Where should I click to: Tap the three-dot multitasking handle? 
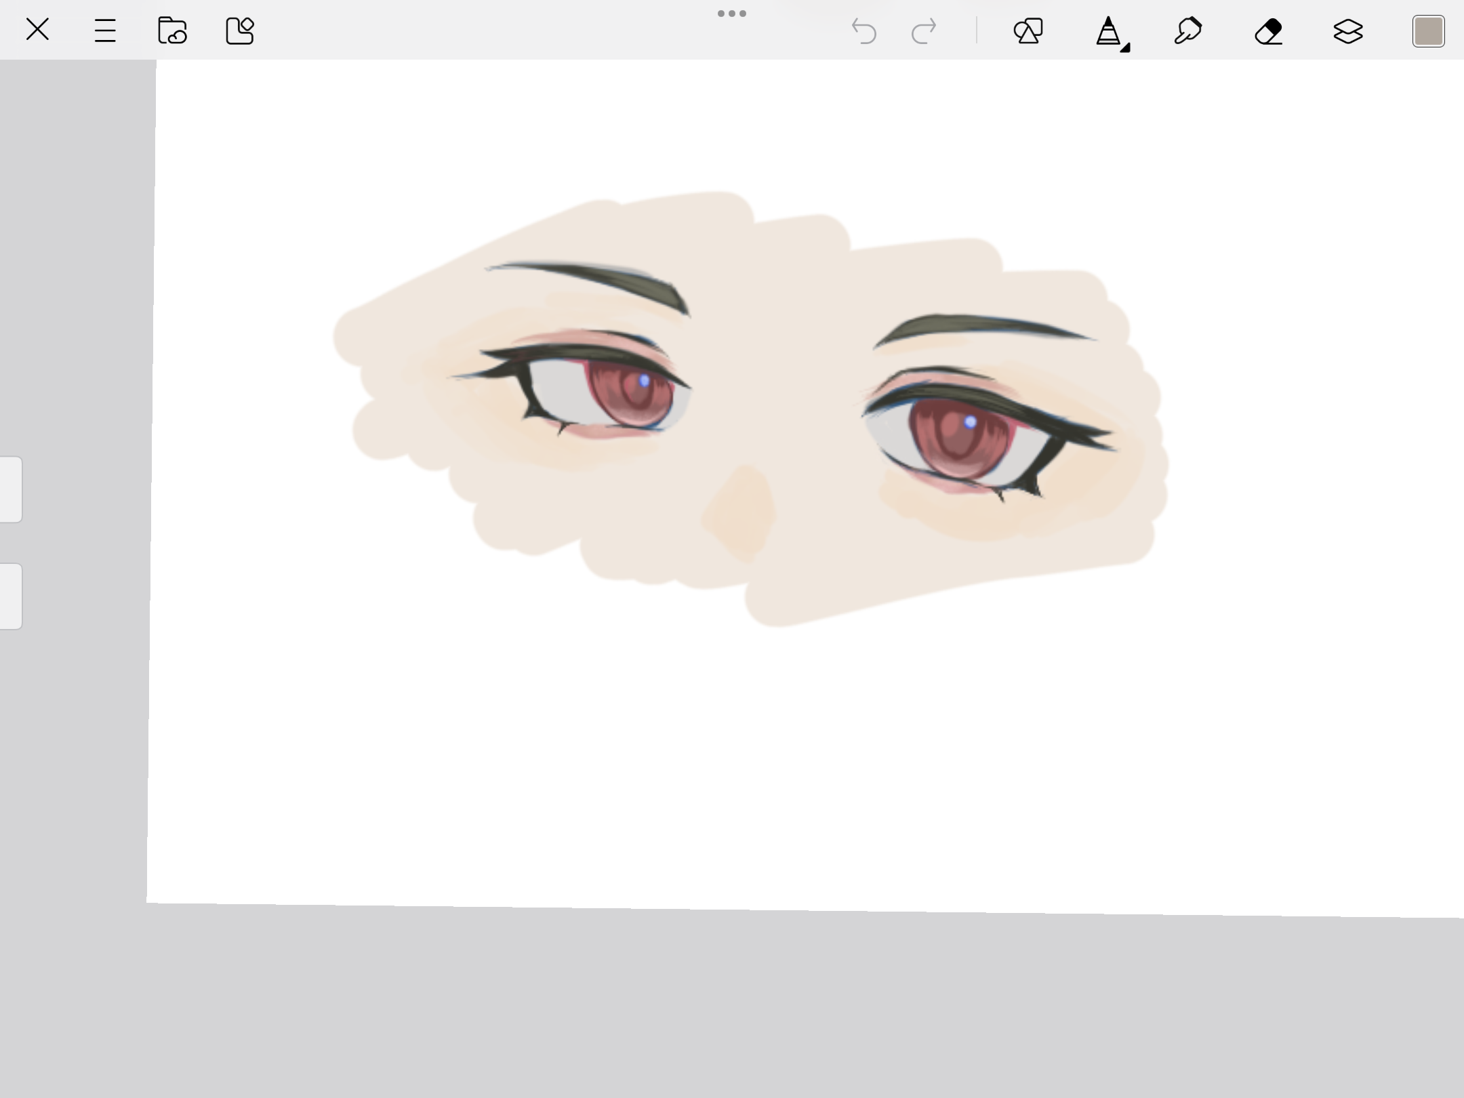tap(732, 14)
